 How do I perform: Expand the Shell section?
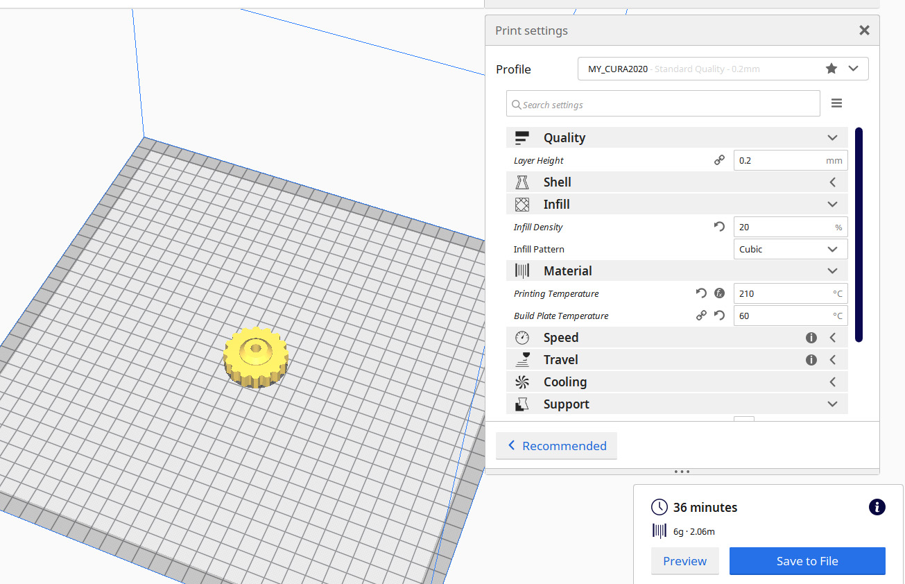833,182
